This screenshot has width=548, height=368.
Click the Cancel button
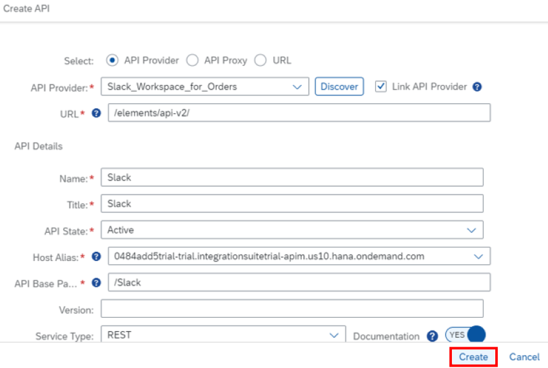(524, 357)
